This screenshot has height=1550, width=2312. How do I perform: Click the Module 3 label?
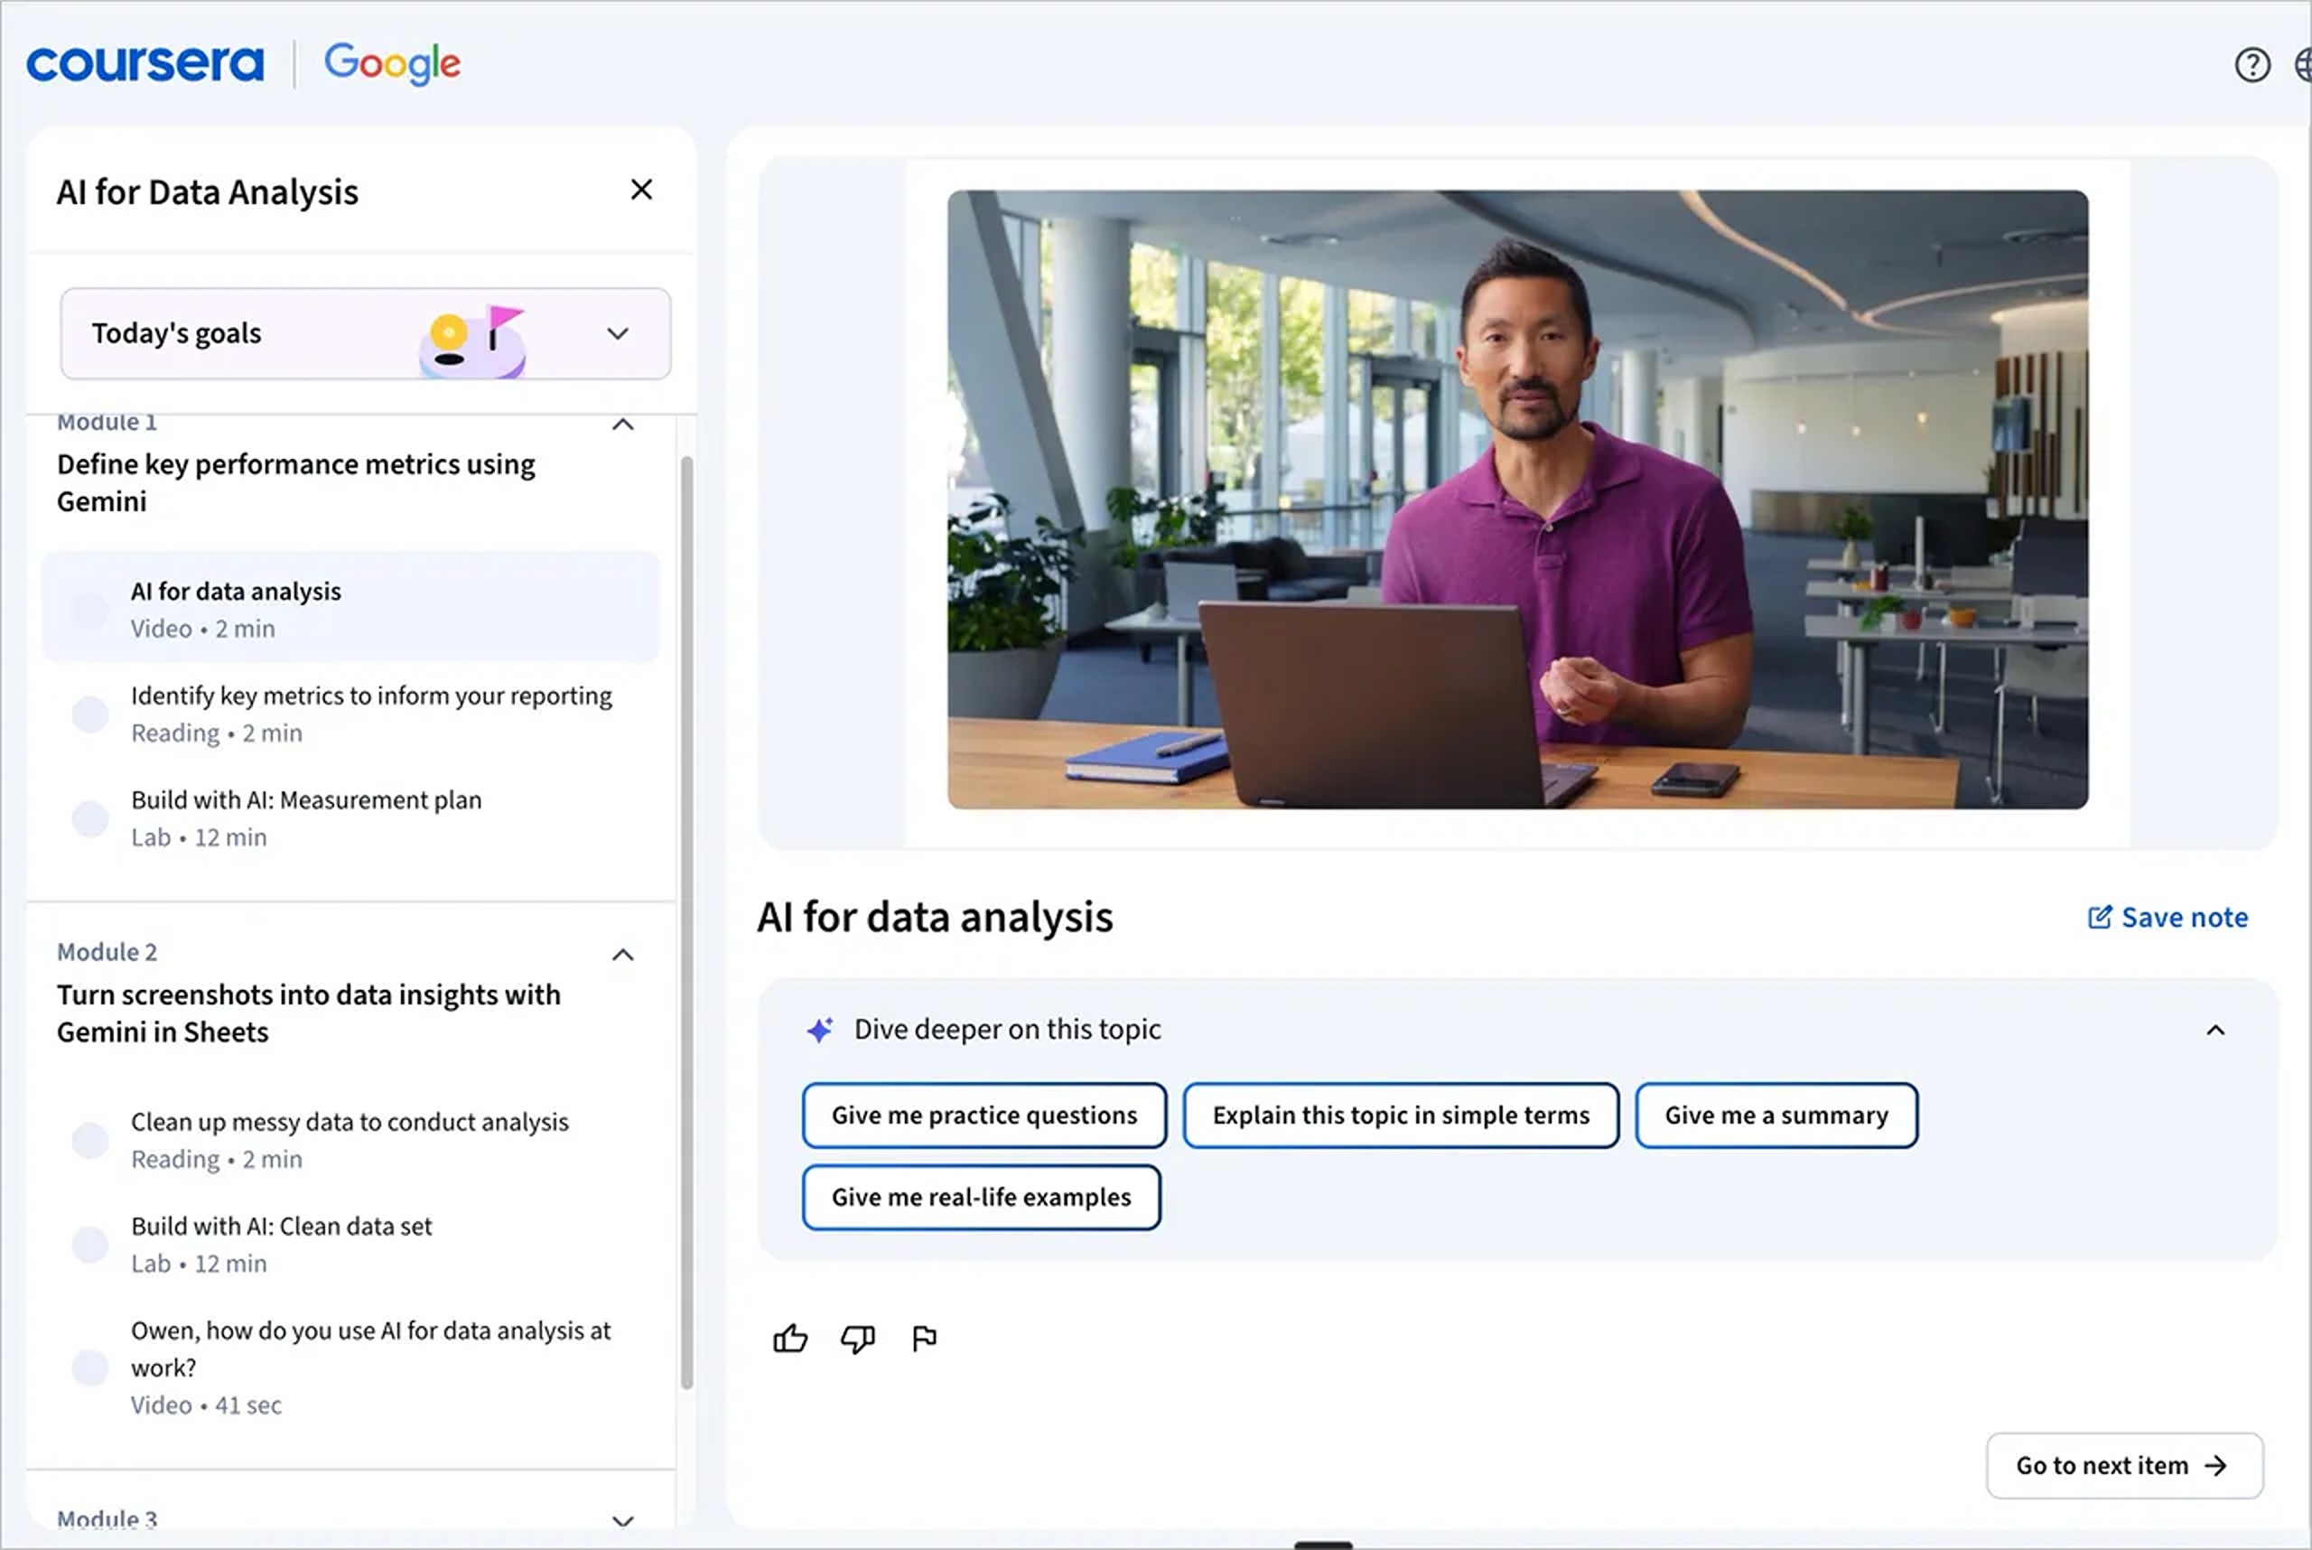(x=107, y=1519)
